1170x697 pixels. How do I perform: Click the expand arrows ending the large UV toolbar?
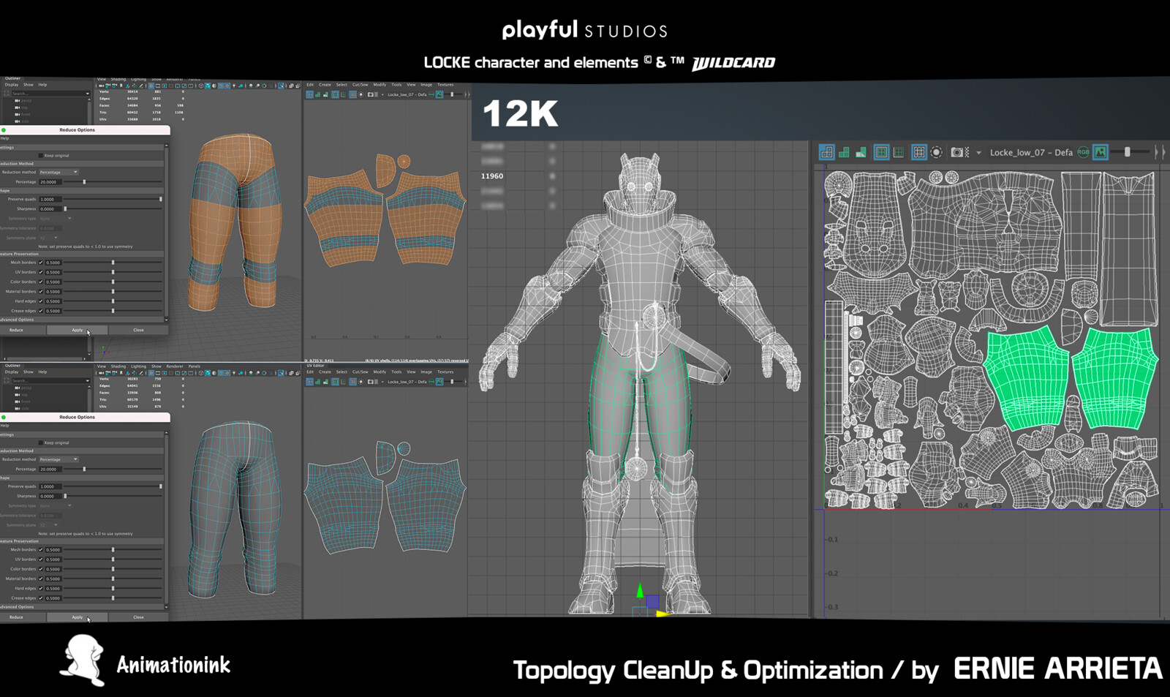pos(1160,152)
